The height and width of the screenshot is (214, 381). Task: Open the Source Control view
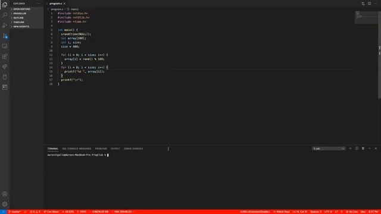5,36
